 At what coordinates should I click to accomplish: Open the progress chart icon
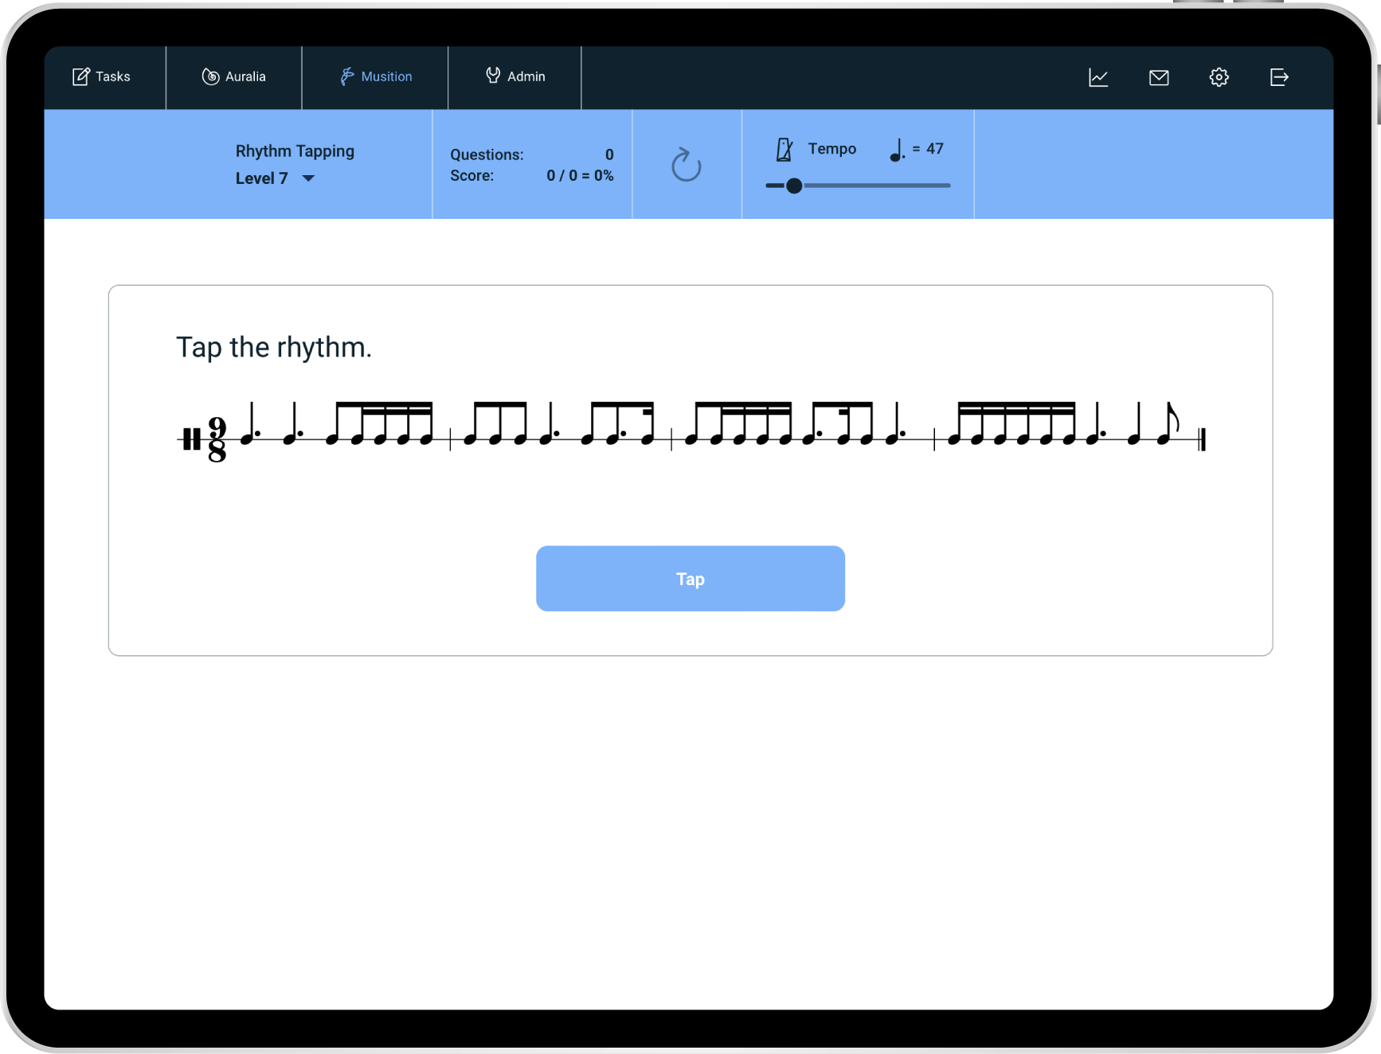pyautogui.click(x=1098, y=77)
